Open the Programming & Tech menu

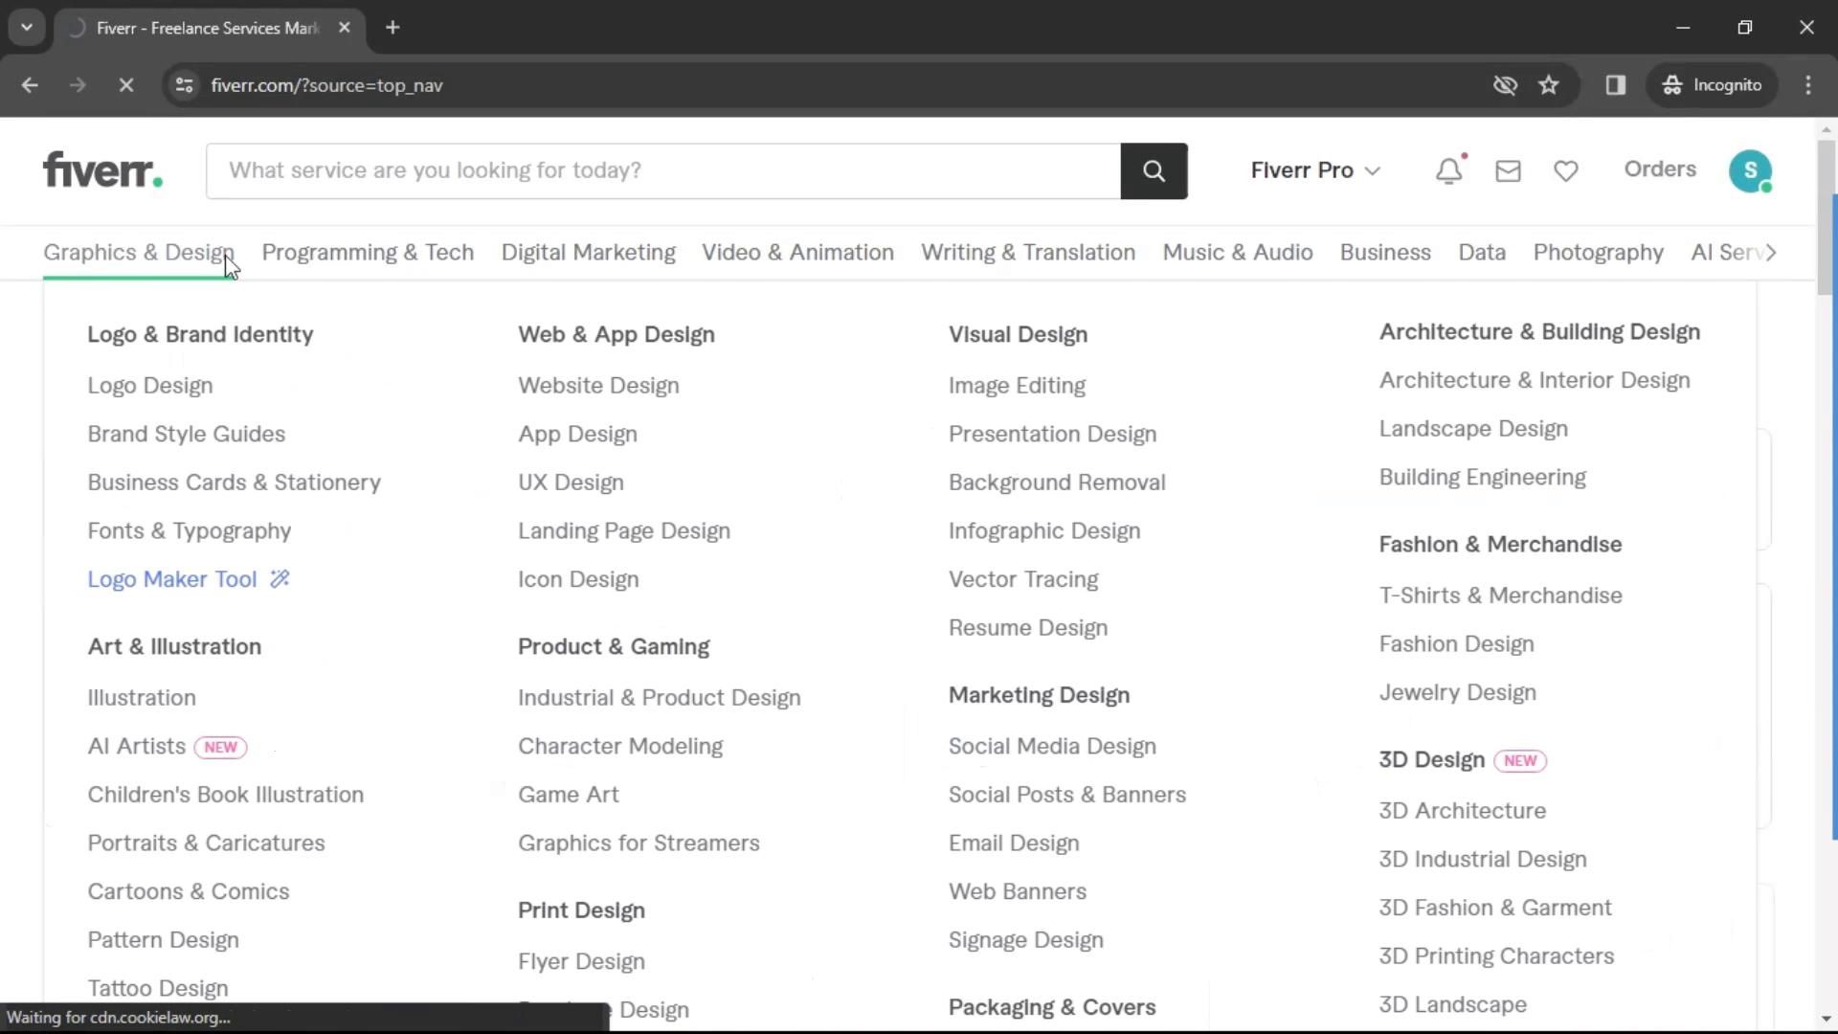368,252
